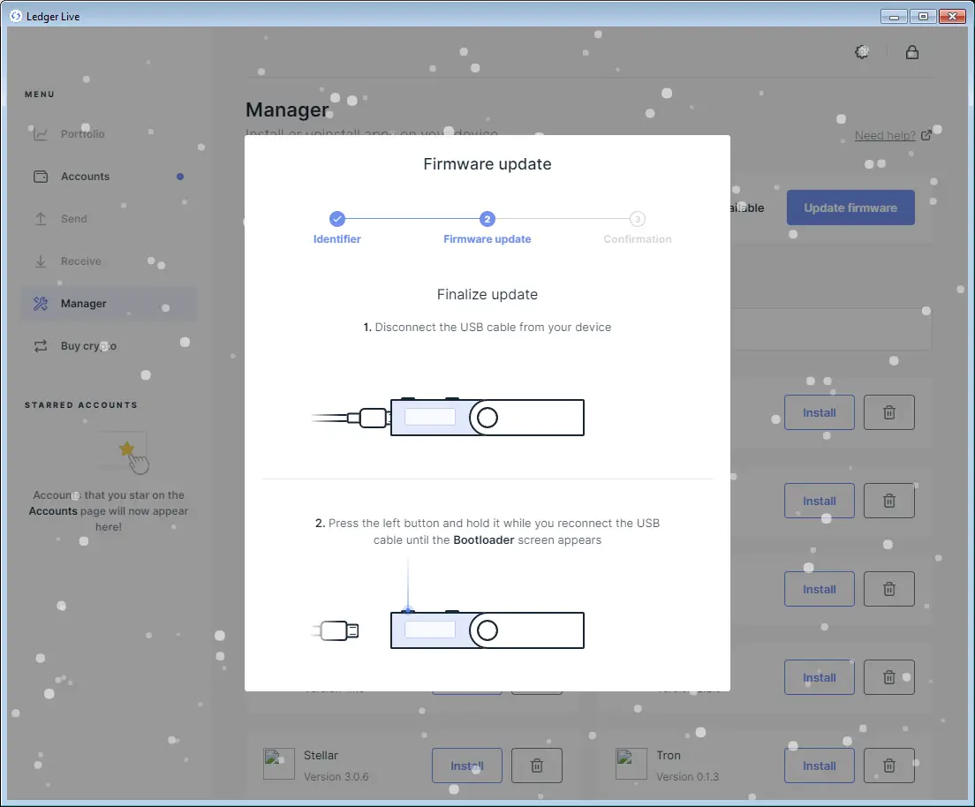Screen dimensions: 975x807
Task: Install the Tron app
Action: [820, 766]
